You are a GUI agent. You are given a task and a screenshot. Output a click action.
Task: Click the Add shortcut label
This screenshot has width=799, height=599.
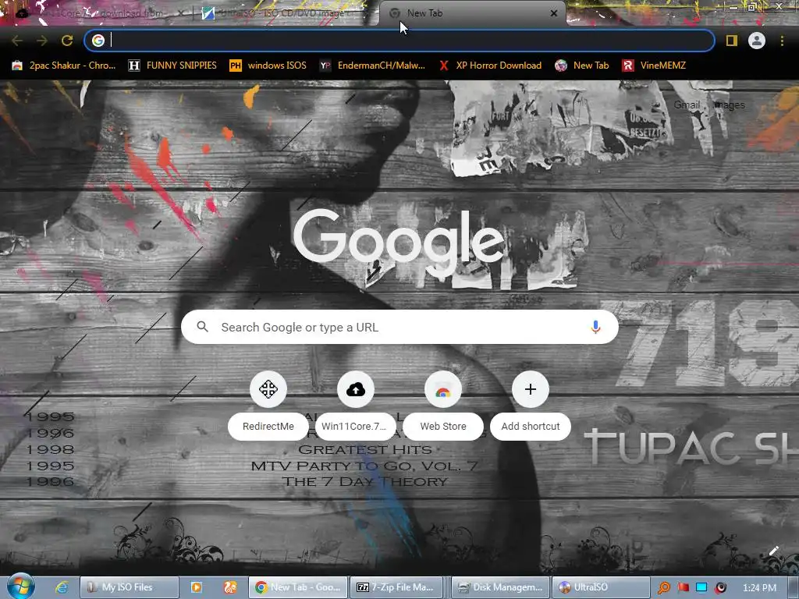click(531, 427)
